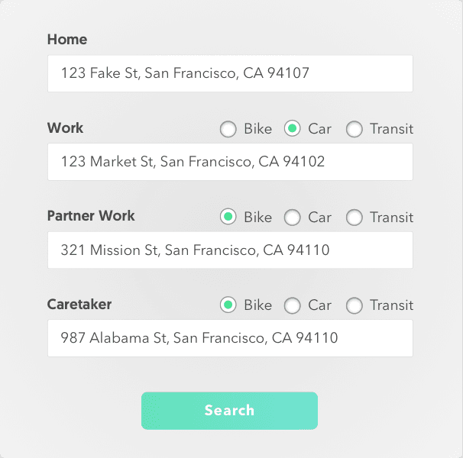
Task: Edit the Partner Work address field
Action: point(230,250)
